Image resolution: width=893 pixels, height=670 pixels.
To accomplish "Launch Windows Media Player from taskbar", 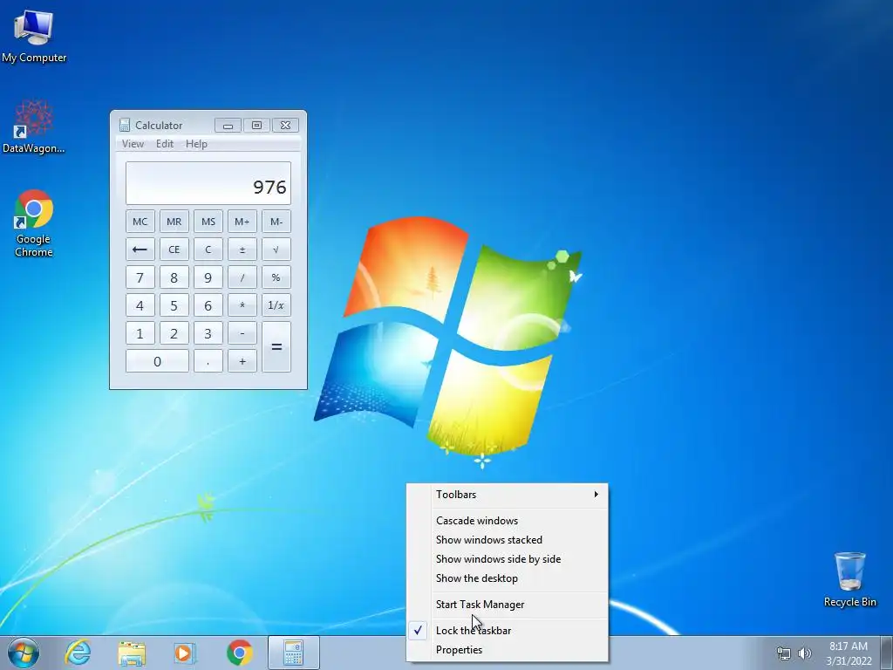I will coord(185,653).
